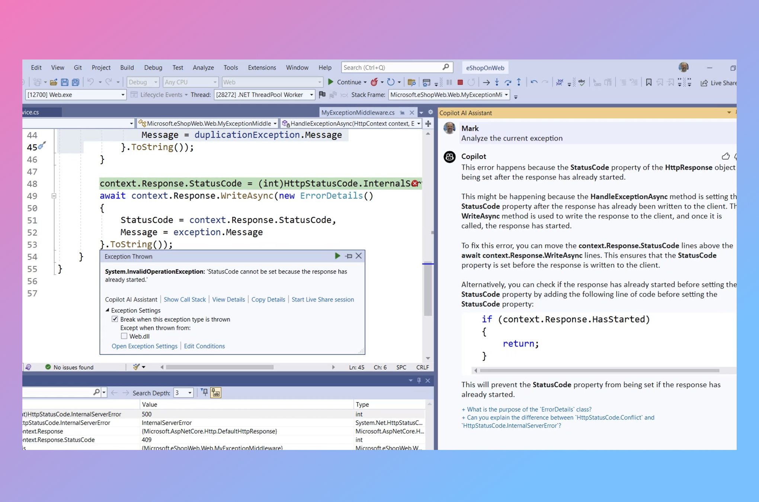Open the Search Depth dropdown

pos(189,393)
